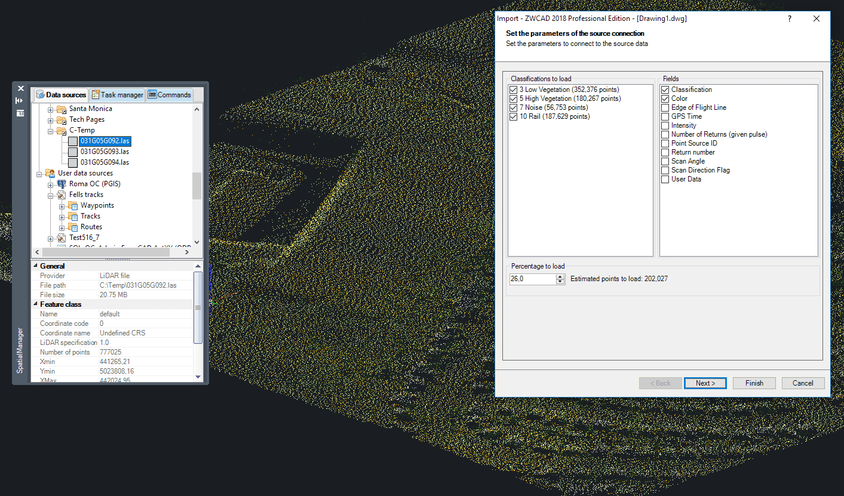Uncheck 3 Low Vegetation classification

(513, 90)
